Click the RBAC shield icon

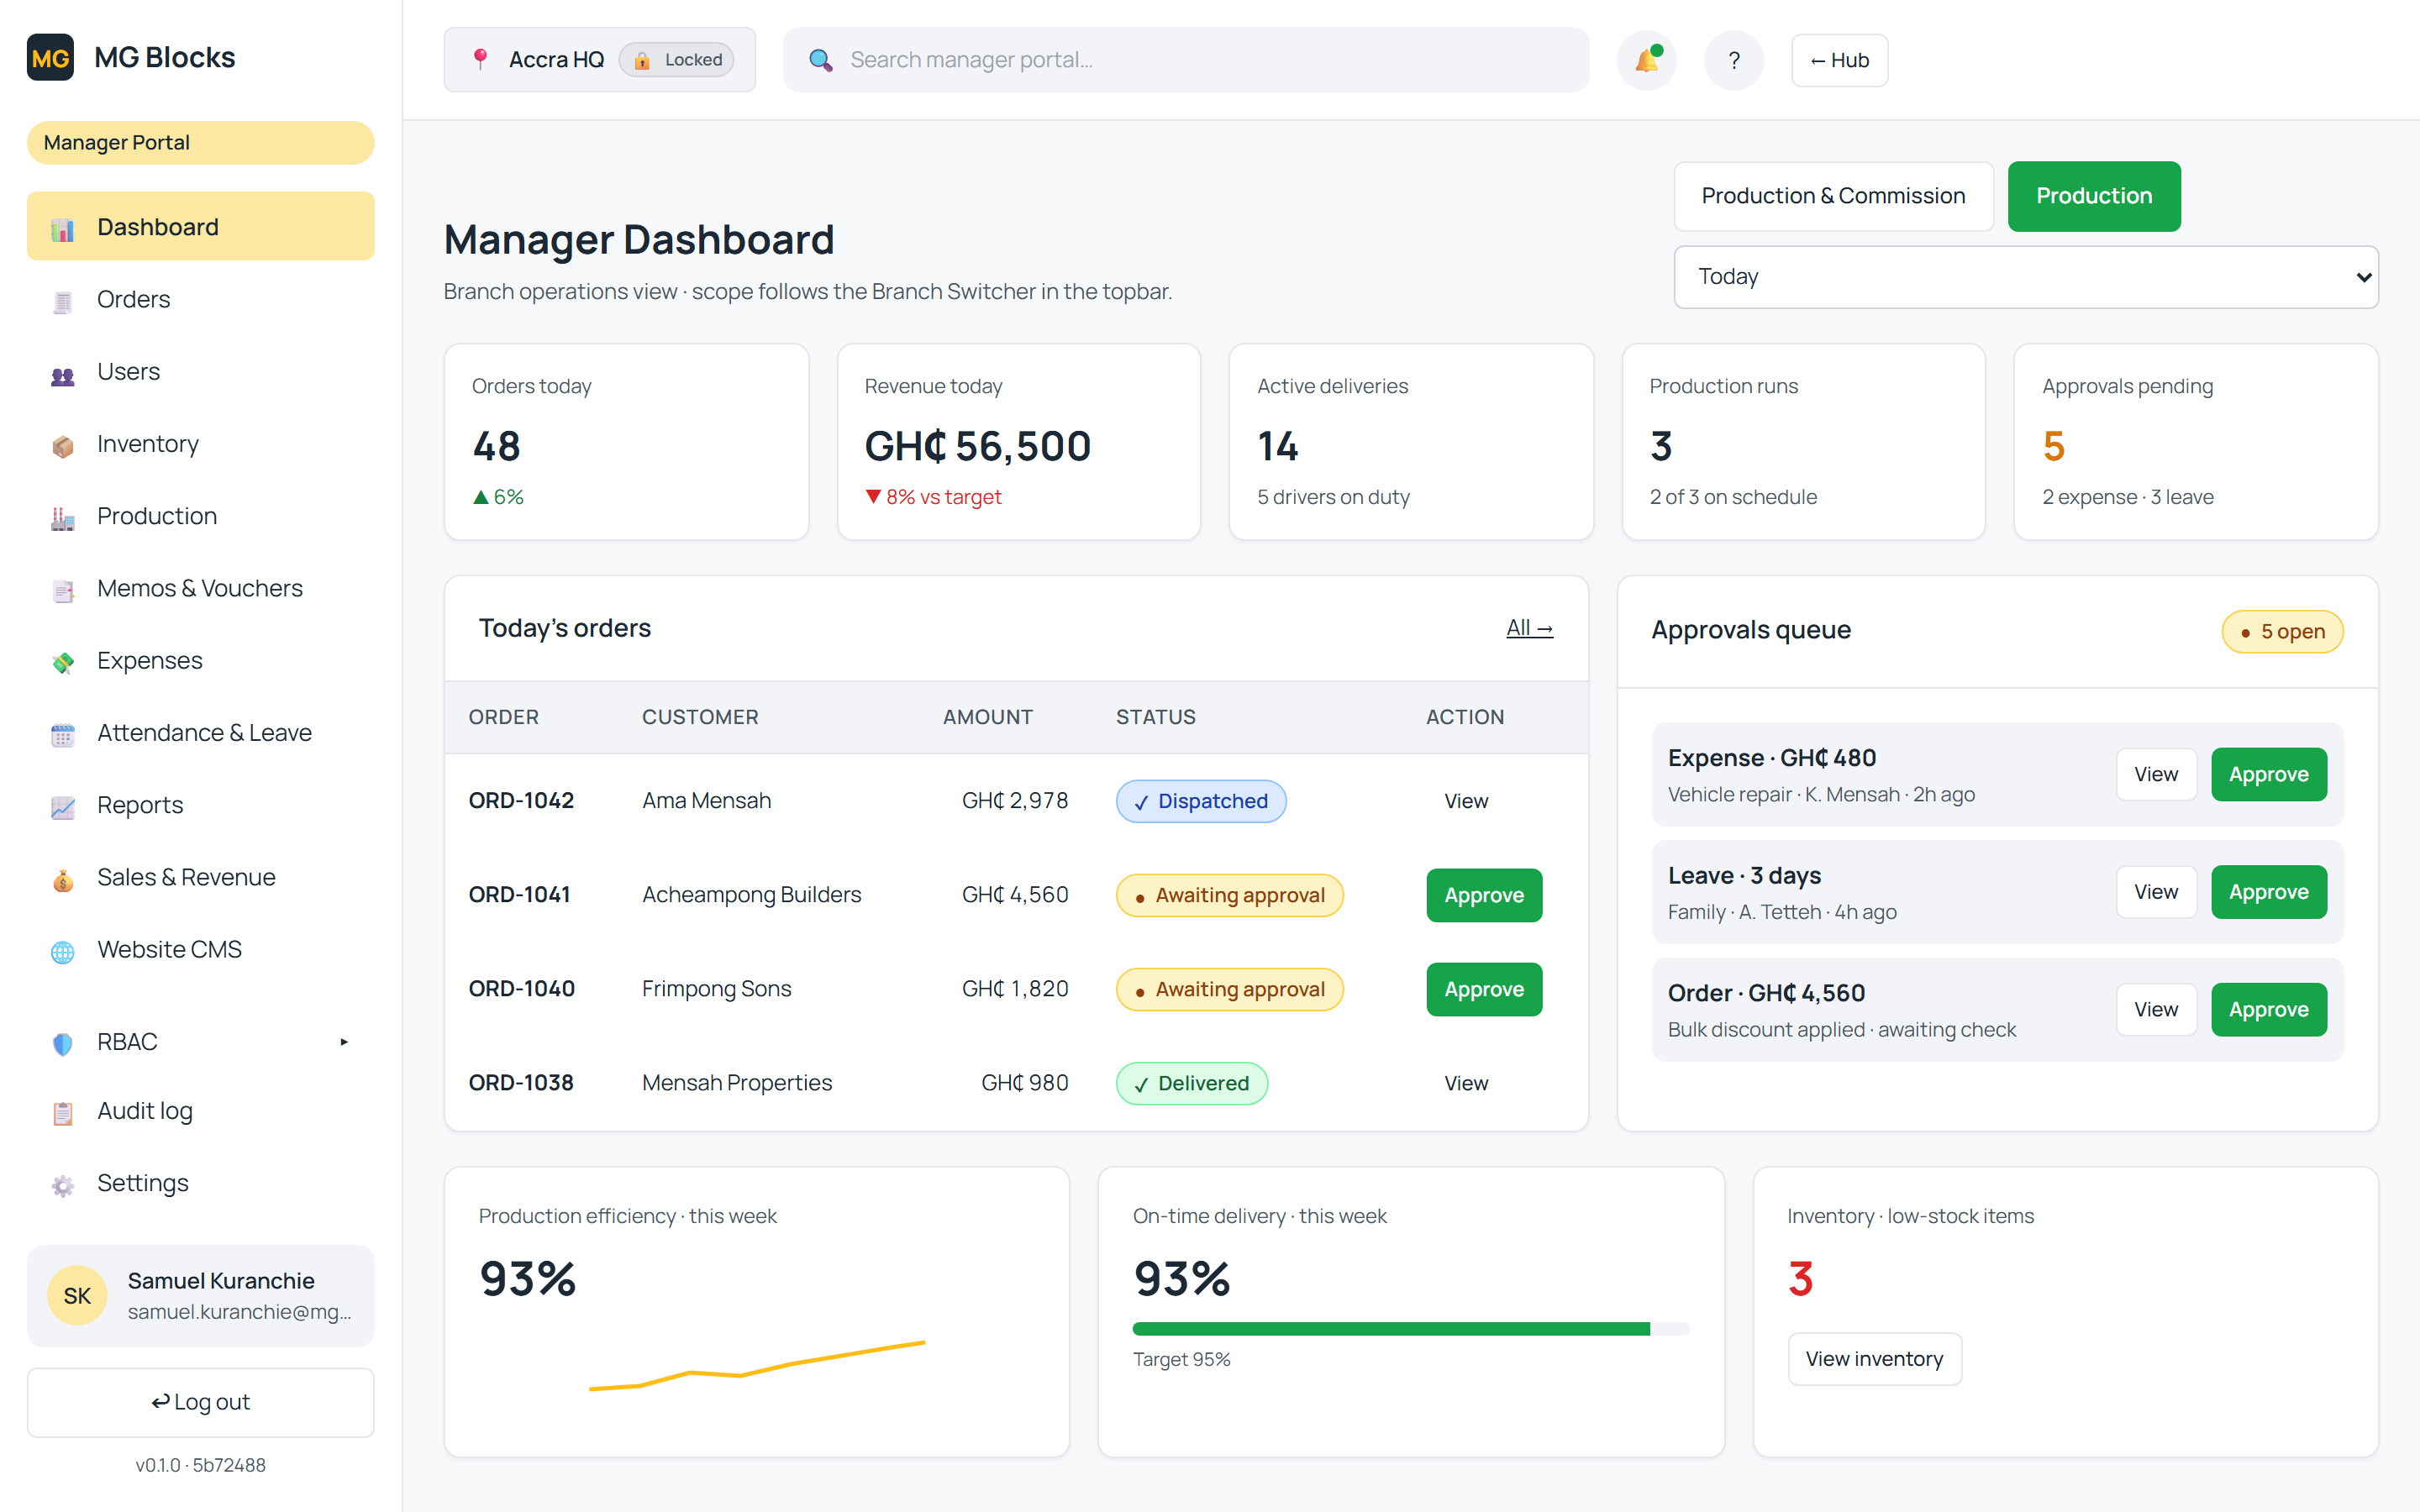pyautogui.click(x=62, y=1043)
